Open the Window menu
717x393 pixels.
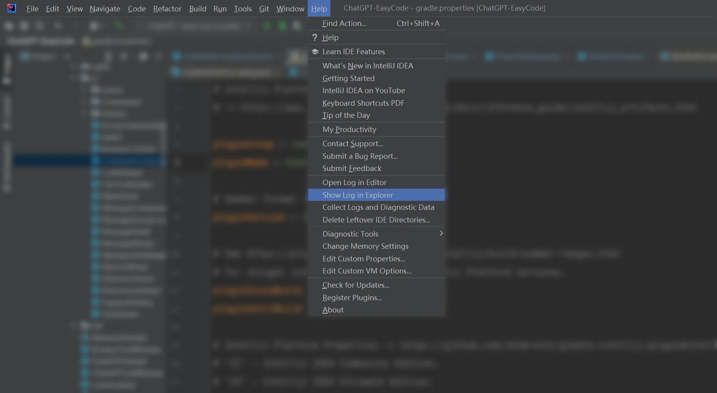(290, 9)
